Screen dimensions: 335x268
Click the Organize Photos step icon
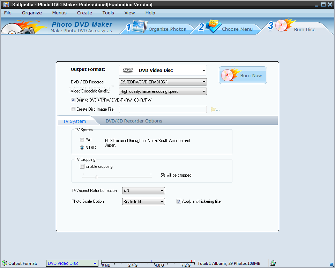[140, 27]
